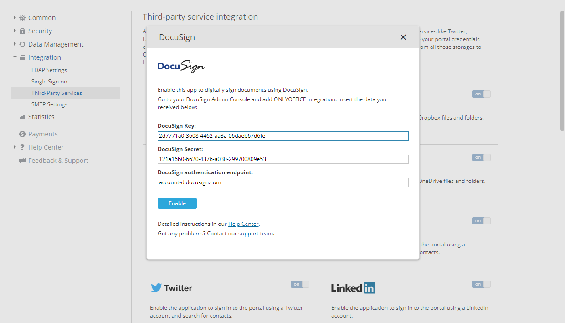This screenshot has width=565, height=323.
Task: Expand the Common section arrow
Action: pyautogui.click(x=15, y=18)
